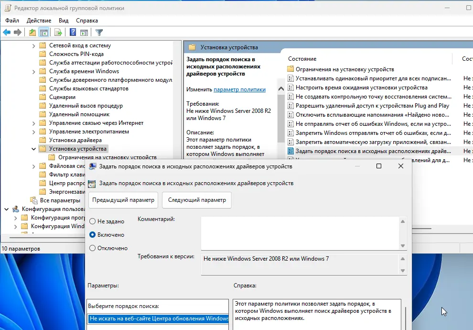
Task: Select Отключить всплывающие напоминания policy row
Action: click(372, 115)
